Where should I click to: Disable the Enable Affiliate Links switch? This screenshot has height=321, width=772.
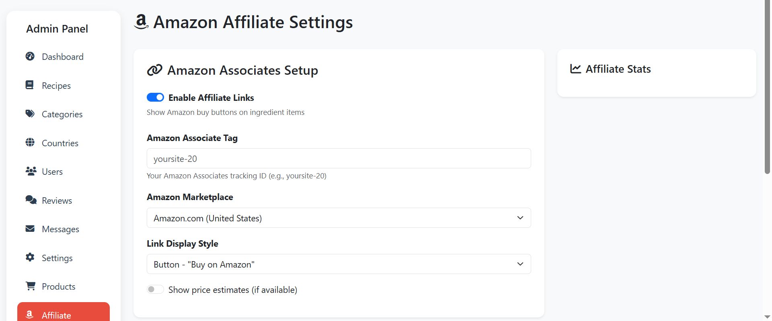tap(155, 98)
